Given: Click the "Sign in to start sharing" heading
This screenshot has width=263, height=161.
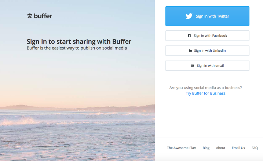Looking at the screenshot, I should click(79, 41).
